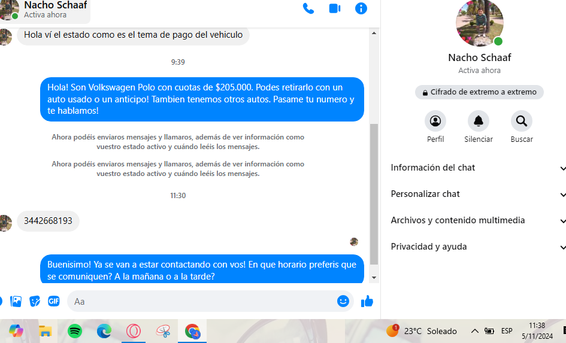Open the sticker picker

pos(35,301)
